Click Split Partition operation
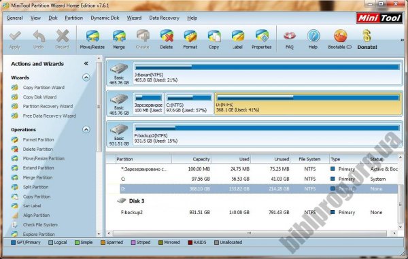Viewport: 408px width, 259px height. click(35, 187)
